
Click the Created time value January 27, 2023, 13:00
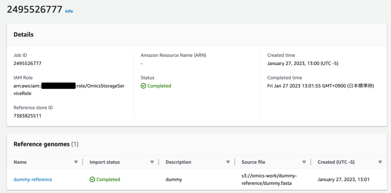(x=303, y=63)
